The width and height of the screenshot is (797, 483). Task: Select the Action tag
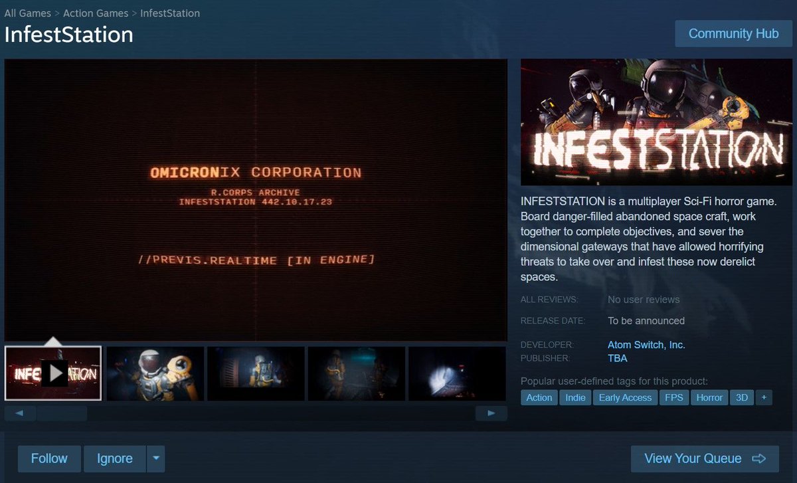click(539, 397)
